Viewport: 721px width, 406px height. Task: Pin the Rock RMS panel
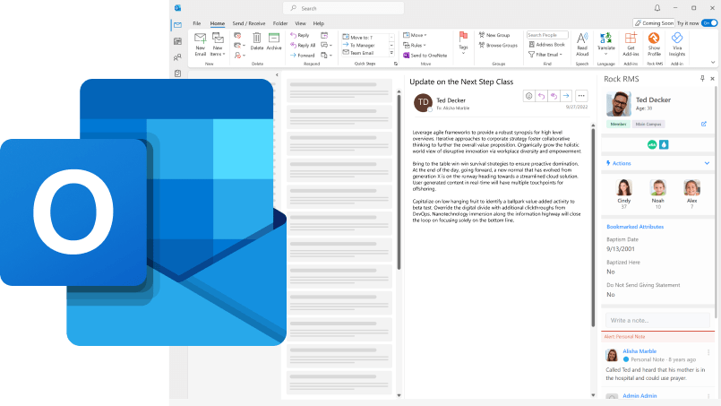tap(702, 79)
